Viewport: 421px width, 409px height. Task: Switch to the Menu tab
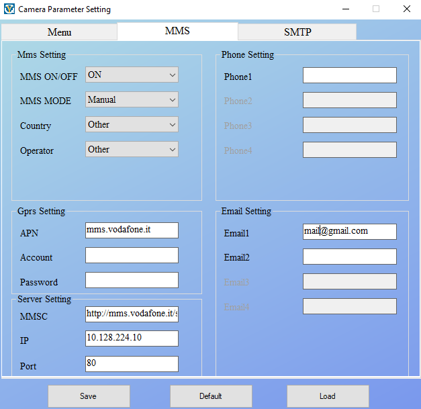point(59,32)
